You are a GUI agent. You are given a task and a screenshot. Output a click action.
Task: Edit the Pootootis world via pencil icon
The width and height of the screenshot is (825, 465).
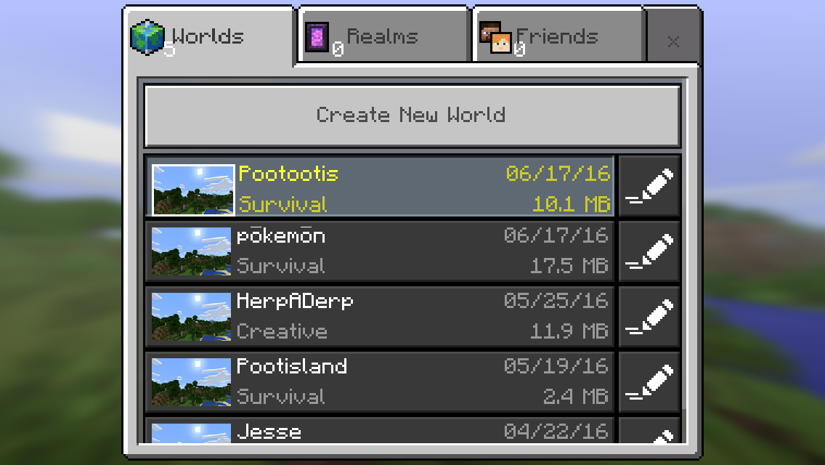point(649,186)
